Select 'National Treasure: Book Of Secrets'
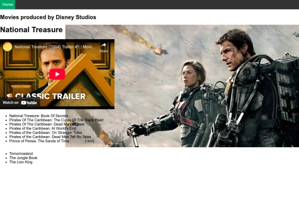299x224 pixels. 39,116
